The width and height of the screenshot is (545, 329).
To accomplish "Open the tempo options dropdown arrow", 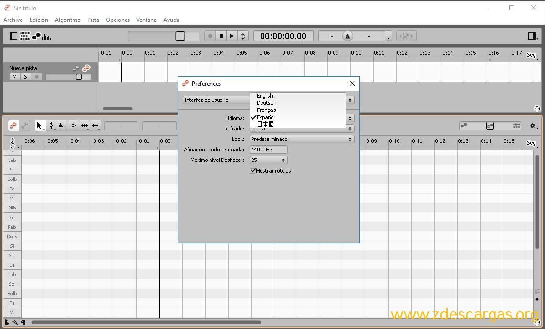I will click(388, 37).
